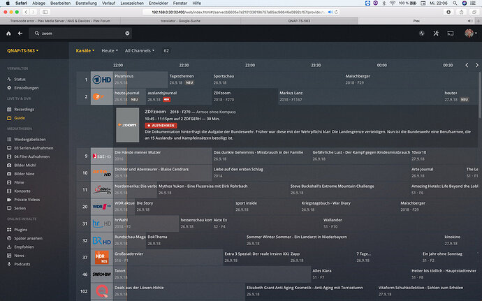Image resolution: width=482 pixels, height=301 pixels.
Task: Select the NDR NDS channel logo
Action: tap(102, 257)
